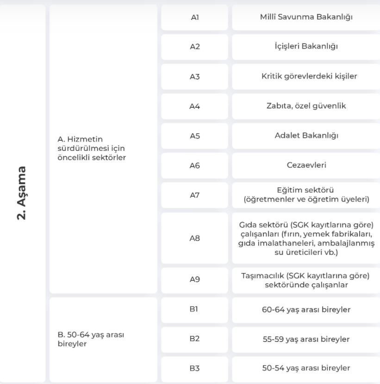Select the A3 code cell

click(x=194, y=76)
